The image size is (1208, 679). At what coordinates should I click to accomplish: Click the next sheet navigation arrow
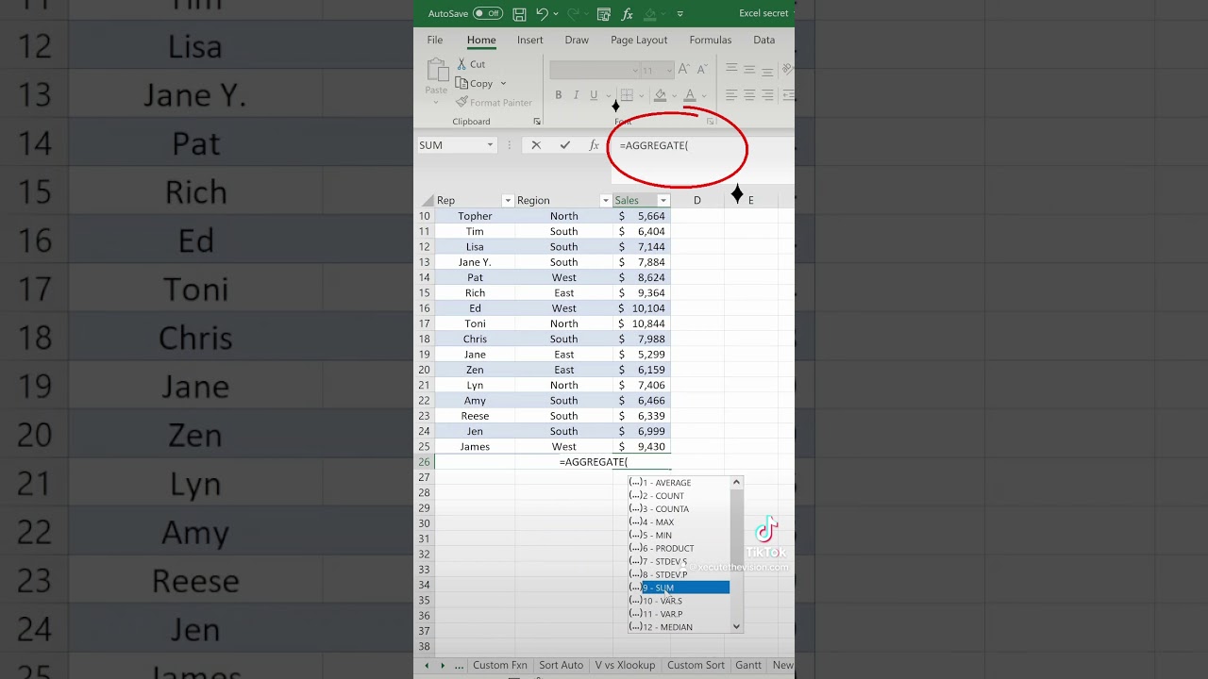(x=443, y=666)
